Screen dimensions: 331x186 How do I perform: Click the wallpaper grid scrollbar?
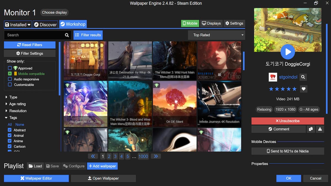244,61
